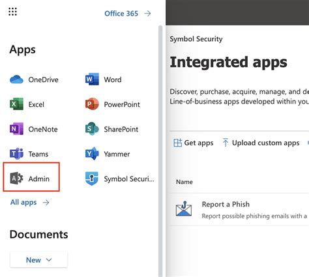Click the Excel label text

coord(37,104)
